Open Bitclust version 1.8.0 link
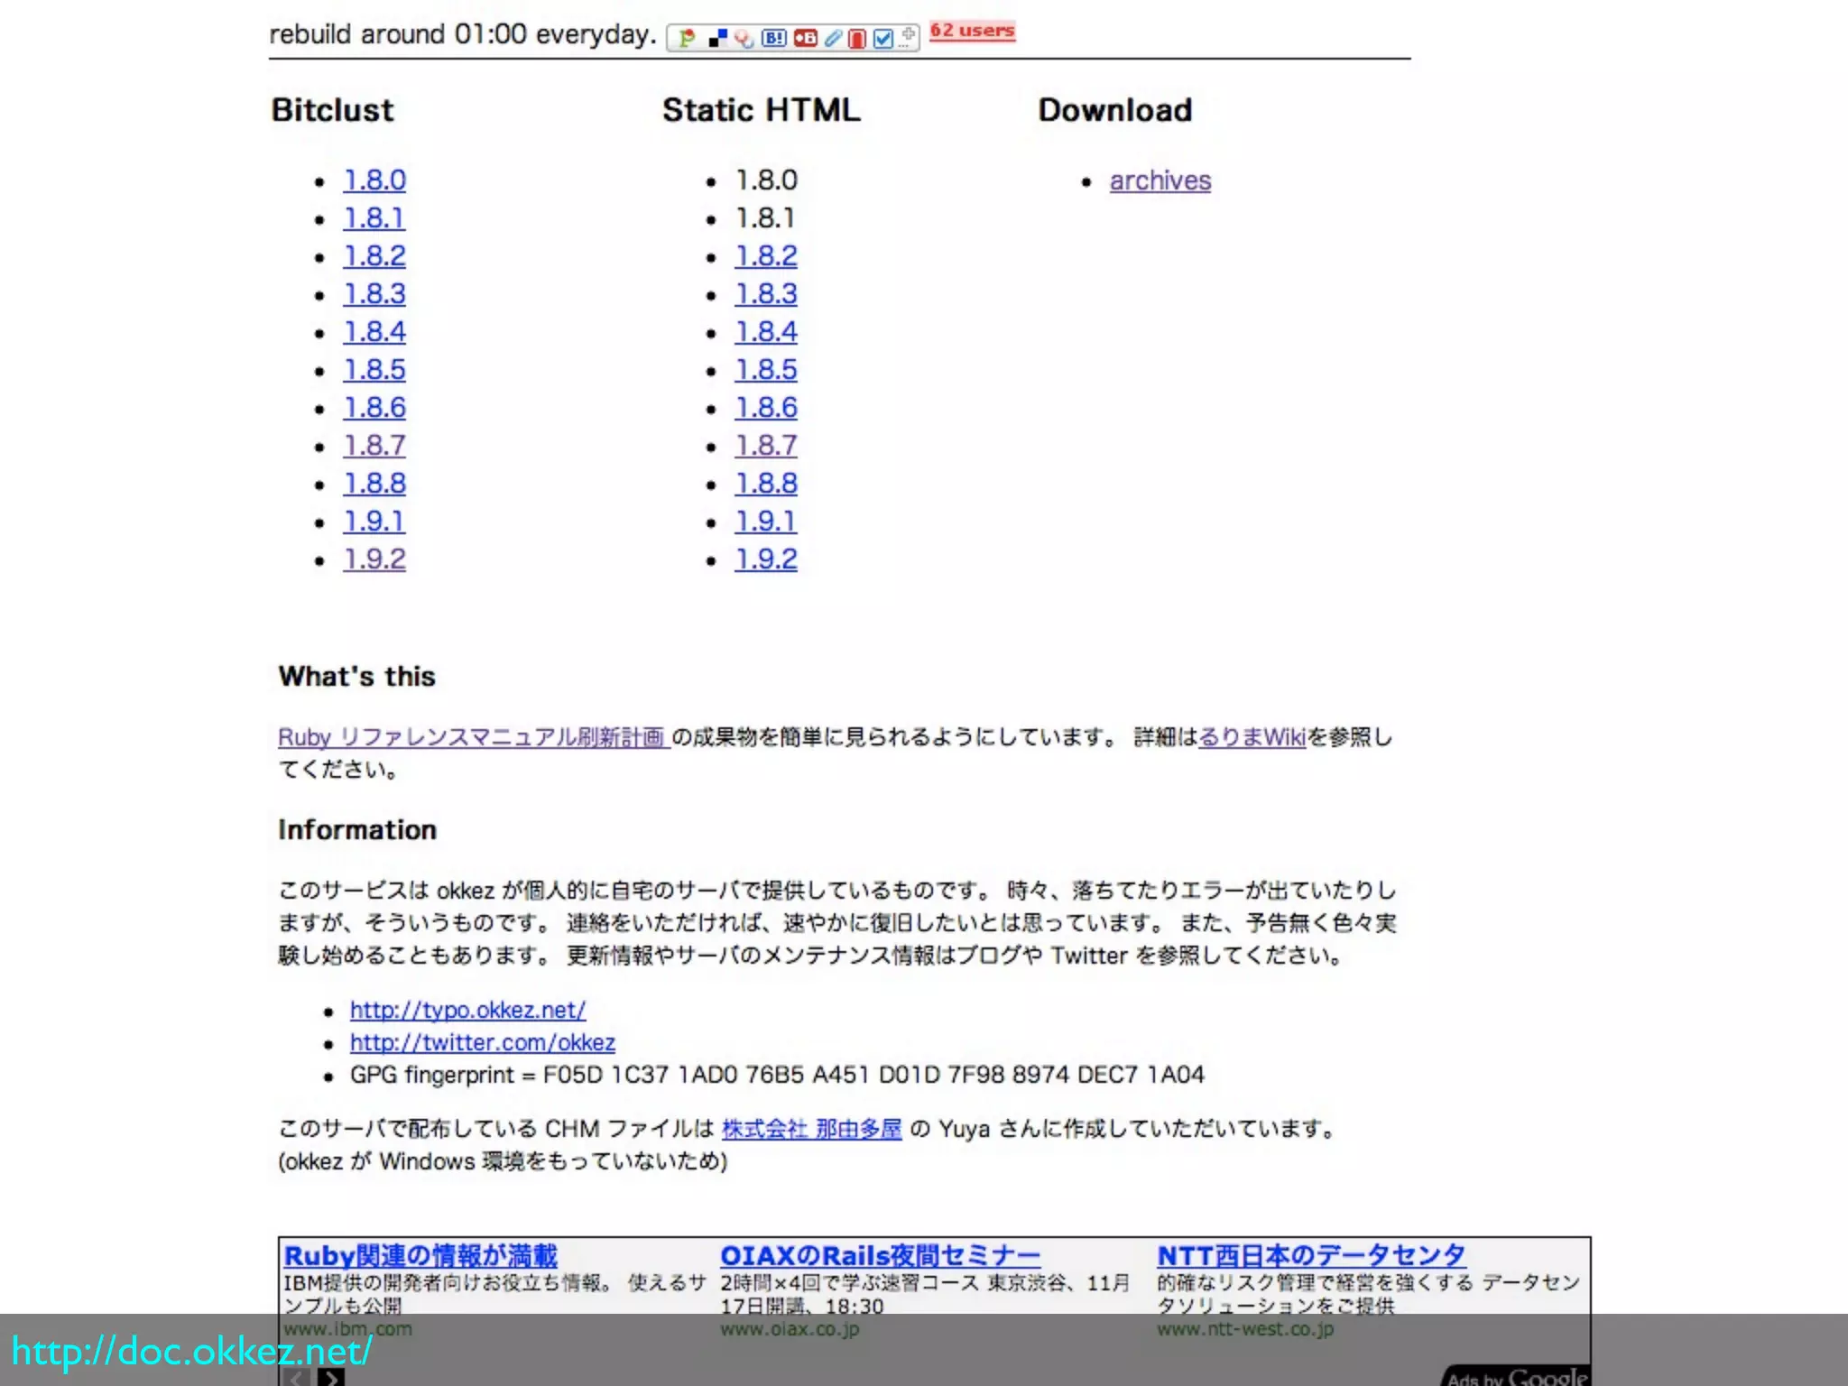The height and width of the screenshot is (1386, 1848). [x=374, y=180]
